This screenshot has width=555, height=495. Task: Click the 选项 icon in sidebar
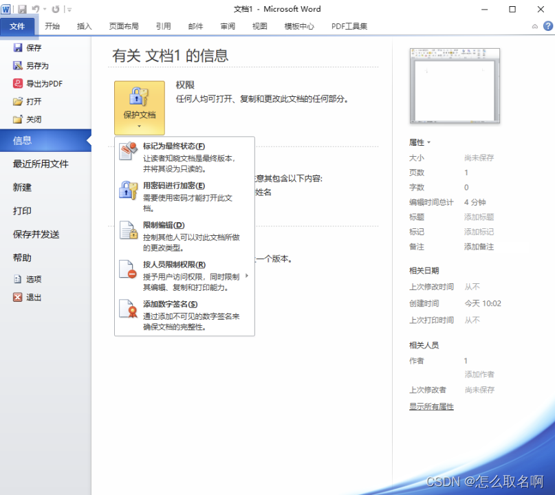[18, 279]
